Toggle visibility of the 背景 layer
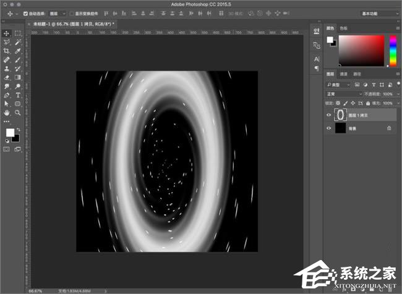Image resolution: width=402 pixels, height=294 pixels. click(328, 128)
